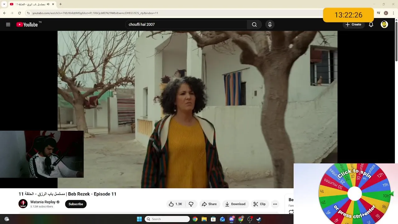Go to the YouTube home logo
Image resolution: width=398 pixels, height=224 pixels.
27,25
